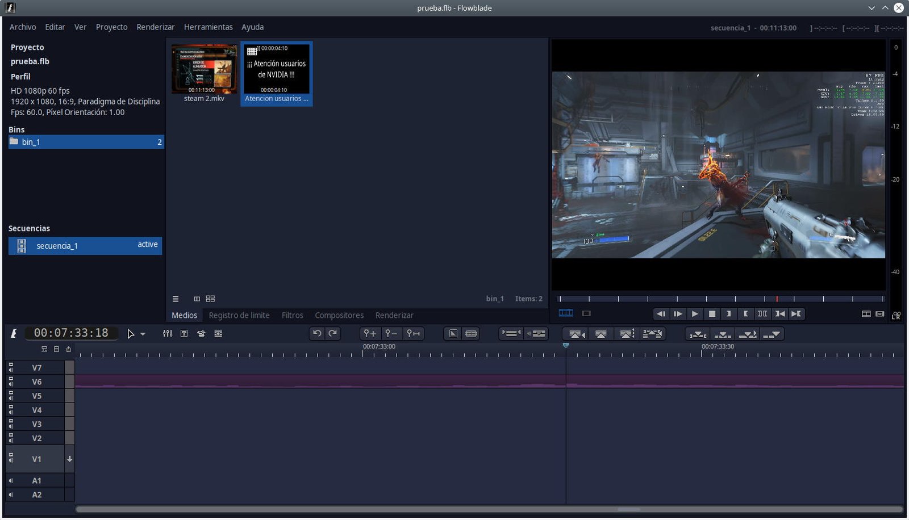Open the Archivo menu

(23, 27)
